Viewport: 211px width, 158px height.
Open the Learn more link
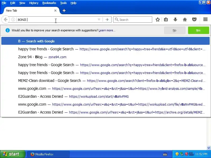pos(107,30)
